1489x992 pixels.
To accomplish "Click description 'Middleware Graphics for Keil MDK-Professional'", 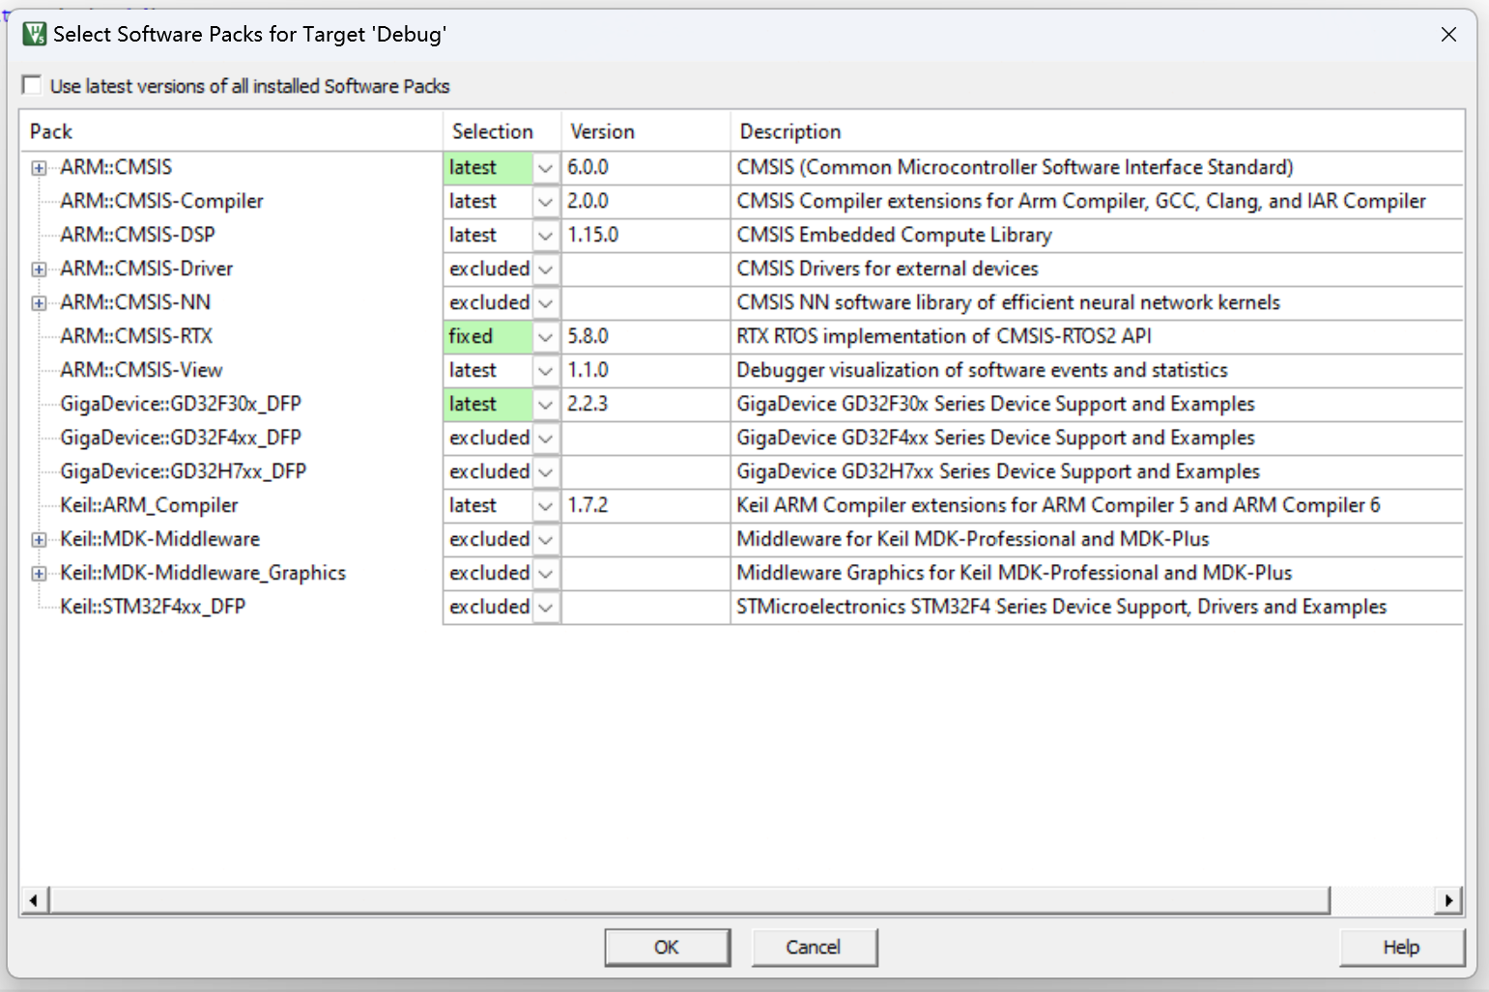I will (1014, 574).
